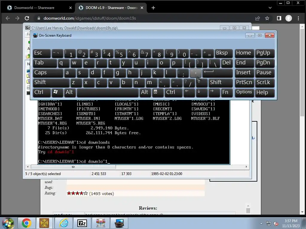Click the muted volume tray icon
Image resolution: width=306 pixels, height=229 pixels.
tap(276, 224)
